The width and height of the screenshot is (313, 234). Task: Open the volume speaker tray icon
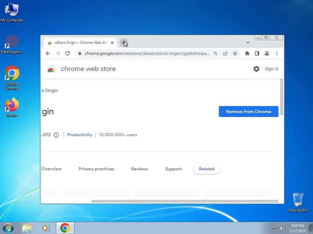pyautogui.click(x=282, y=228)
